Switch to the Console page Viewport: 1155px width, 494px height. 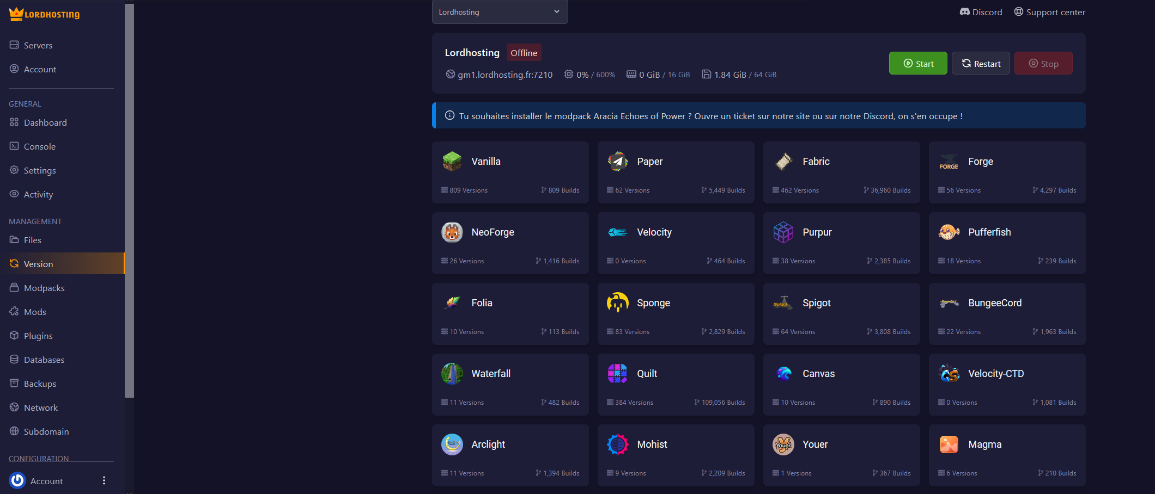(x=40, y=146)
